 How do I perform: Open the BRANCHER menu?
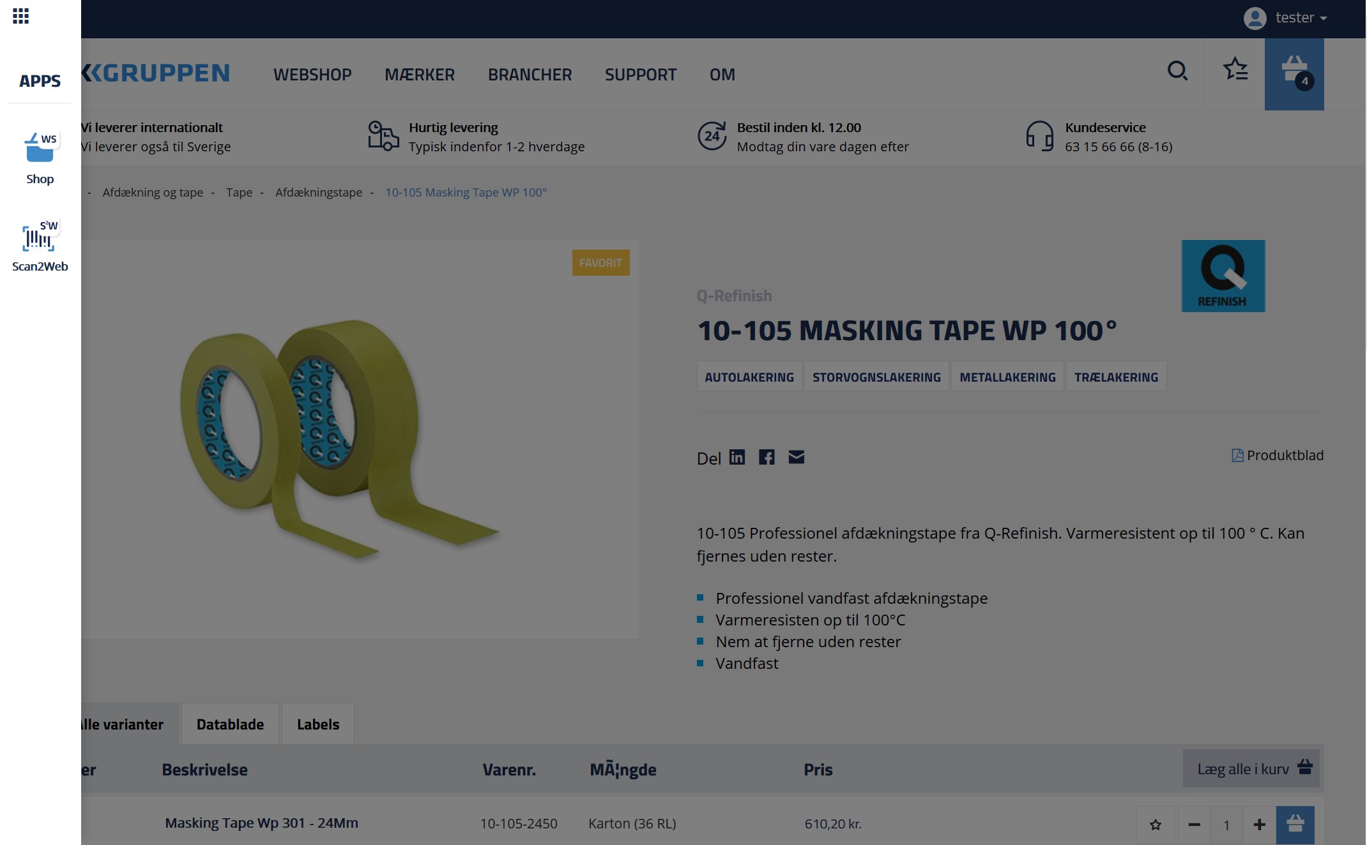pyautogui.click(x=530, y=75)
